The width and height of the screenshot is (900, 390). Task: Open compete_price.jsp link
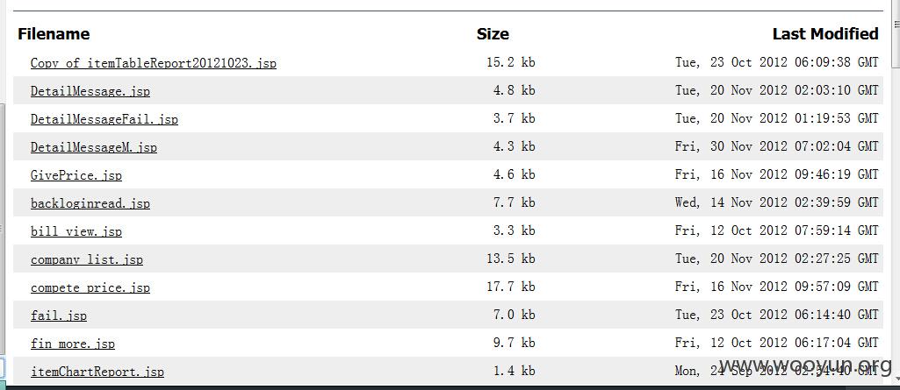pyautogui.click(x=90, y=287)
